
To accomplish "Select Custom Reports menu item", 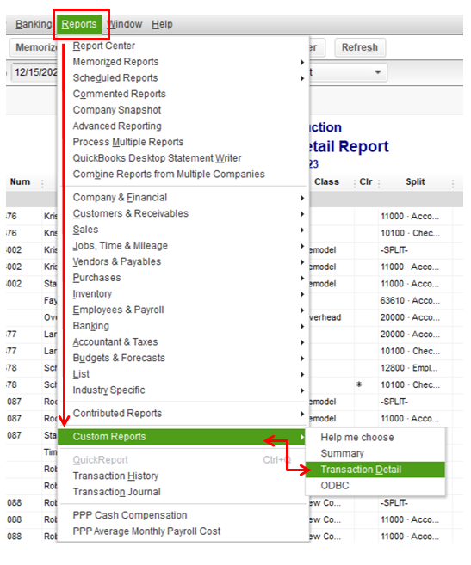I will (182, 437).
